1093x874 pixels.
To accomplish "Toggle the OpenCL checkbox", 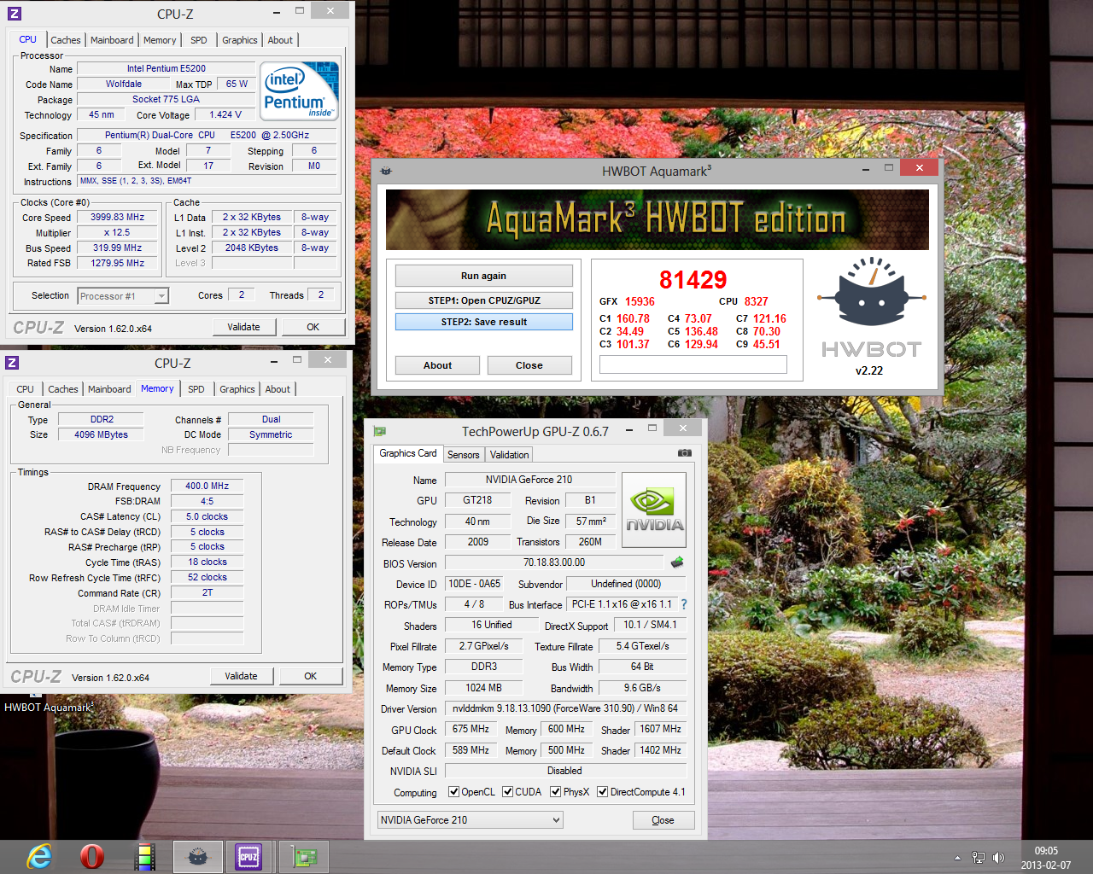I will 454,792.
